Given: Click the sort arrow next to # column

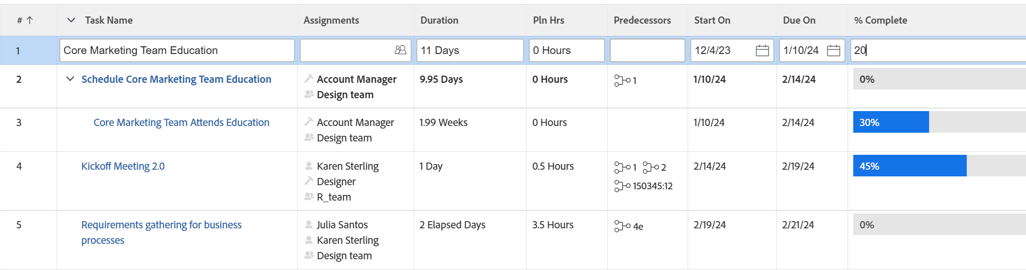Looking at the screenshot, I should (x=29, y=20).
